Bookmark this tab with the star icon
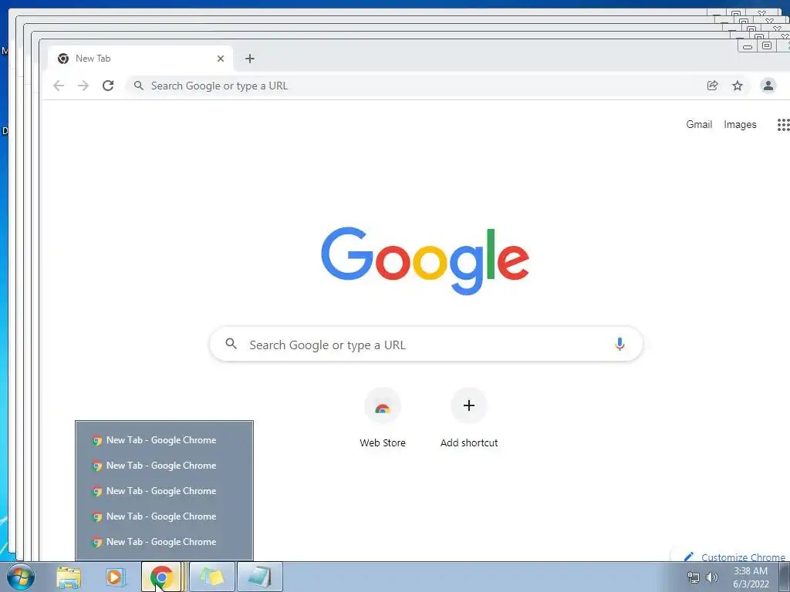 738,86
